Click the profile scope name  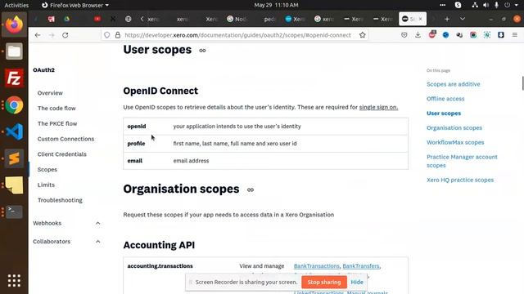pos(136,144)
